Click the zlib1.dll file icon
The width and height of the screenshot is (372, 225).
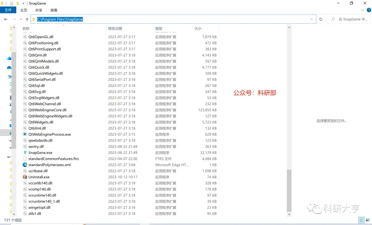pos(25,213)
